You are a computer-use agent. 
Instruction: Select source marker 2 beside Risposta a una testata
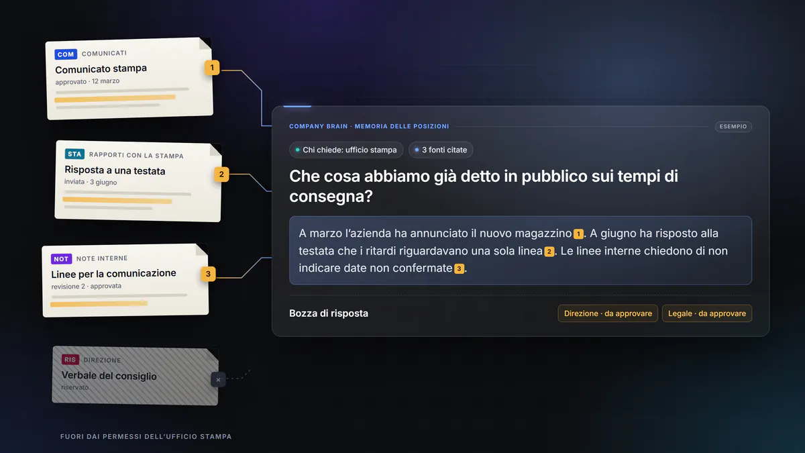pyautogui.click(x=222, y=174)
